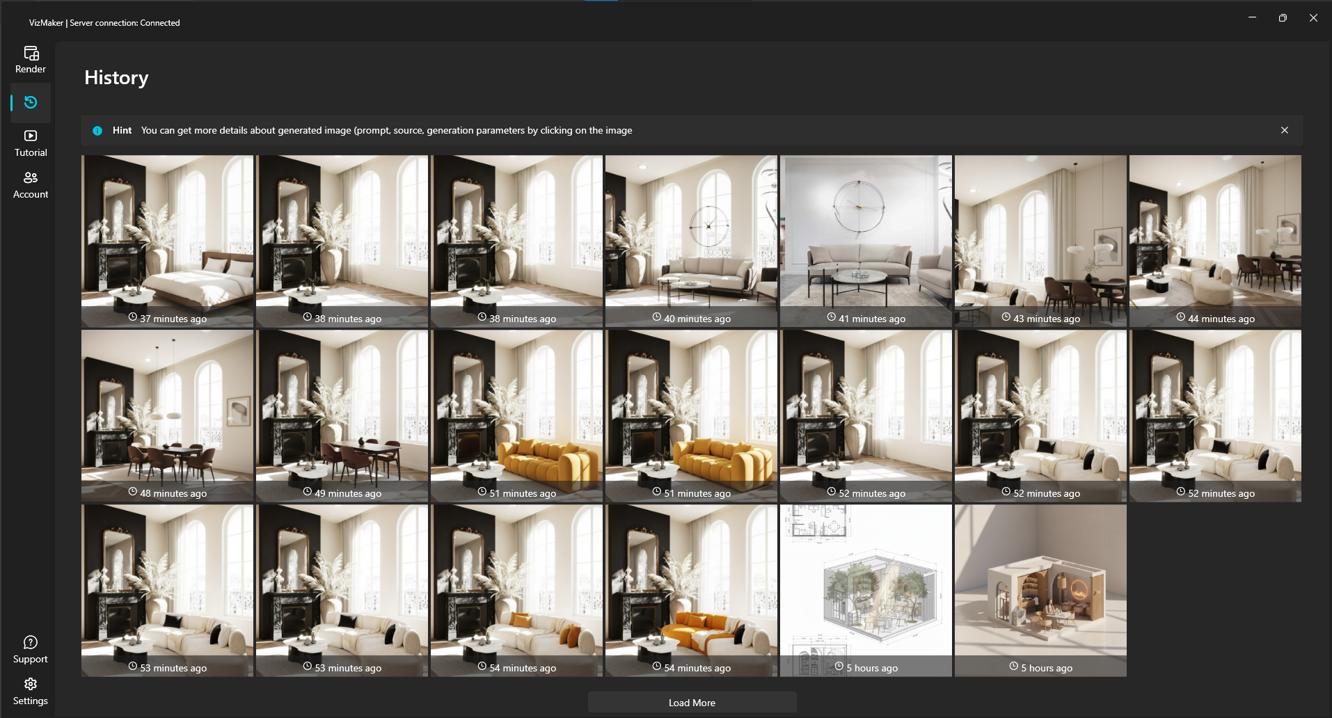Open Support using its sidebar icon

[x=30, y=641]
